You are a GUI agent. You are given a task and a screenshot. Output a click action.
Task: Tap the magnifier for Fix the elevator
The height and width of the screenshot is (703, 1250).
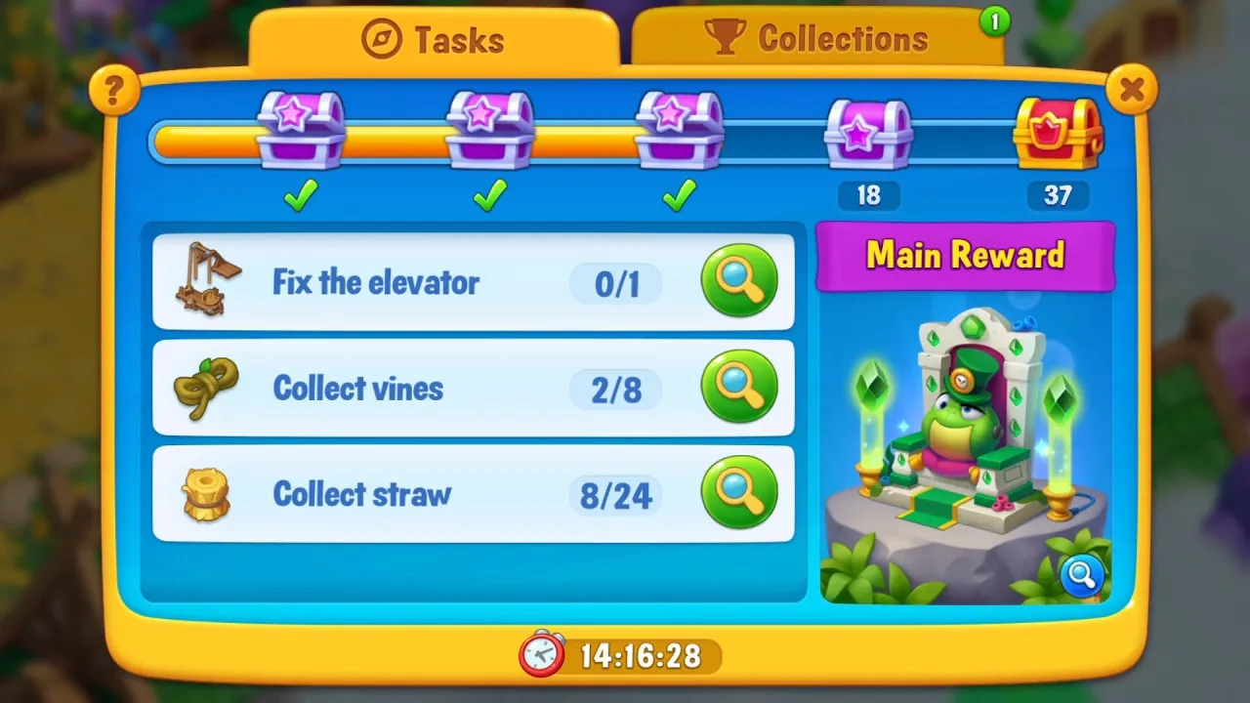point(739,281)
